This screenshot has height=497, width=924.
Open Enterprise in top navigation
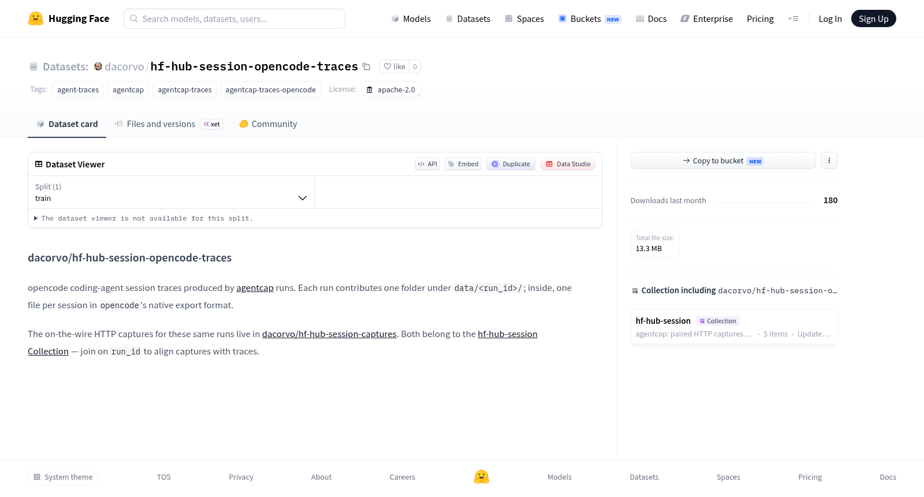707,18
